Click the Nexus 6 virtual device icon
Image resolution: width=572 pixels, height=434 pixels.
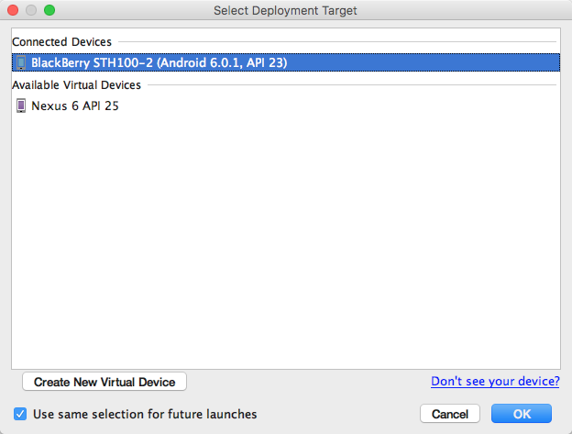21,106
